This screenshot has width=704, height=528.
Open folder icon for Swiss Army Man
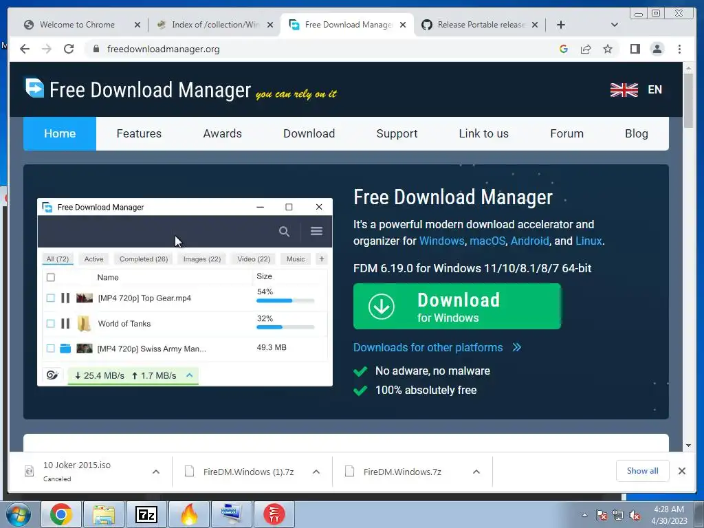(65, 349)
